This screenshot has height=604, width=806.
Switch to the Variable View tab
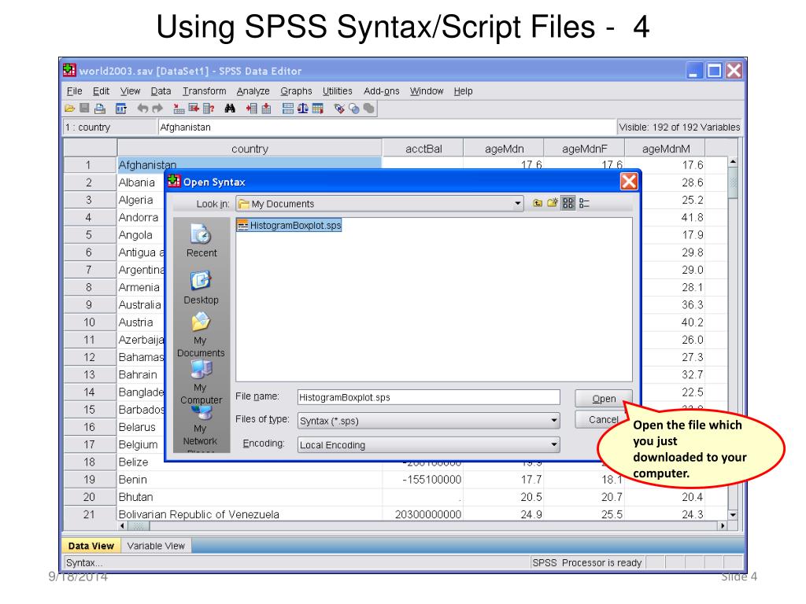click(x=156, y=546)
